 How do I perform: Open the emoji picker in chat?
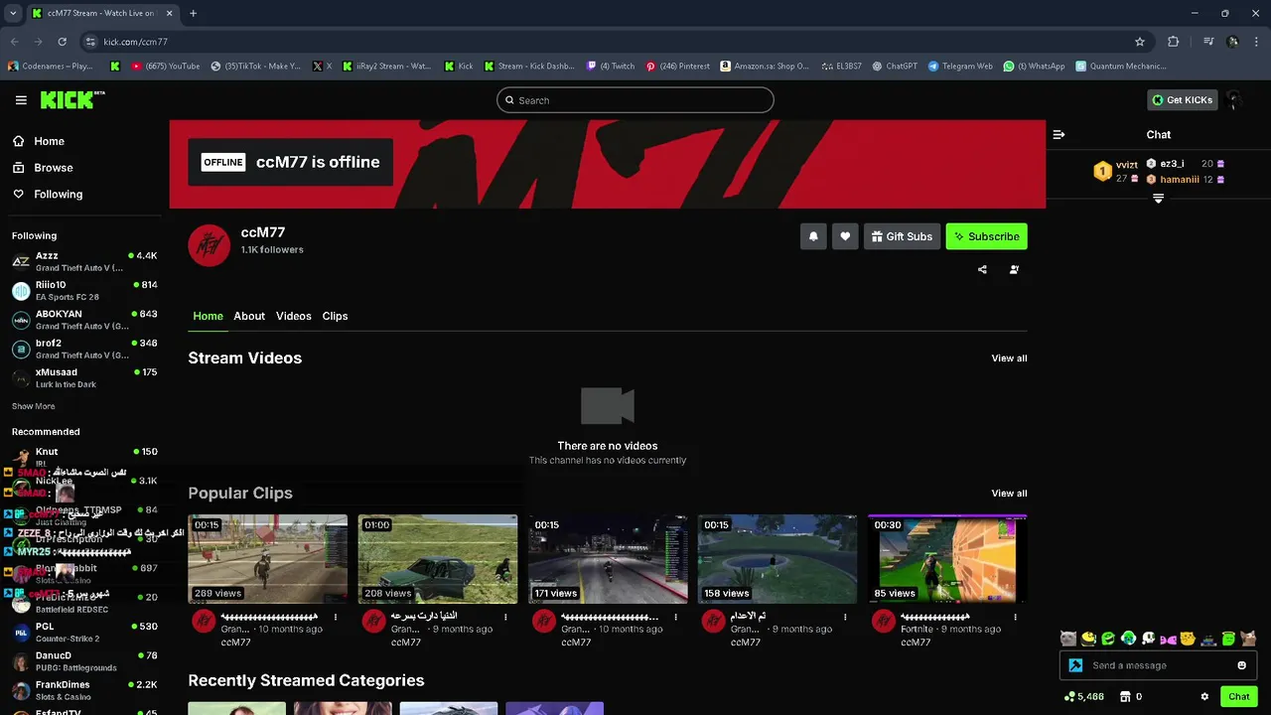click(1241, 665)
